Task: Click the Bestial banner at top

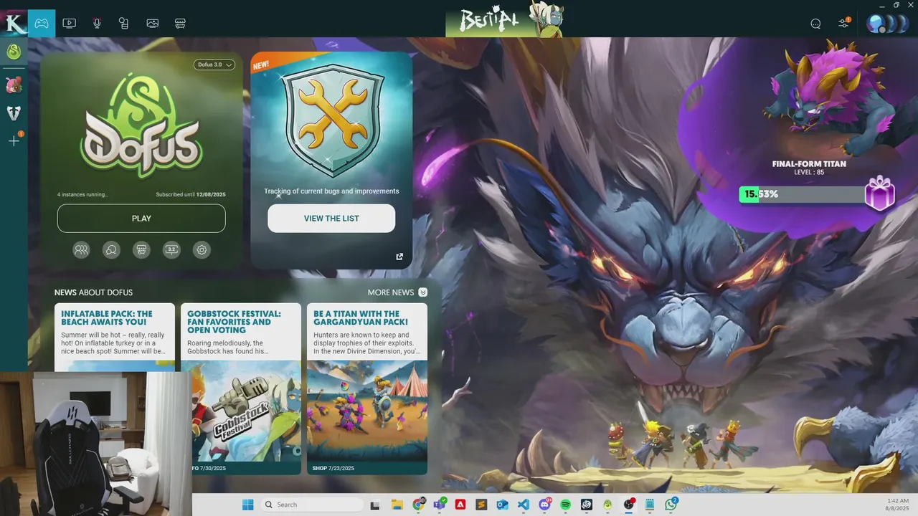Action: [x=504, y=19]
